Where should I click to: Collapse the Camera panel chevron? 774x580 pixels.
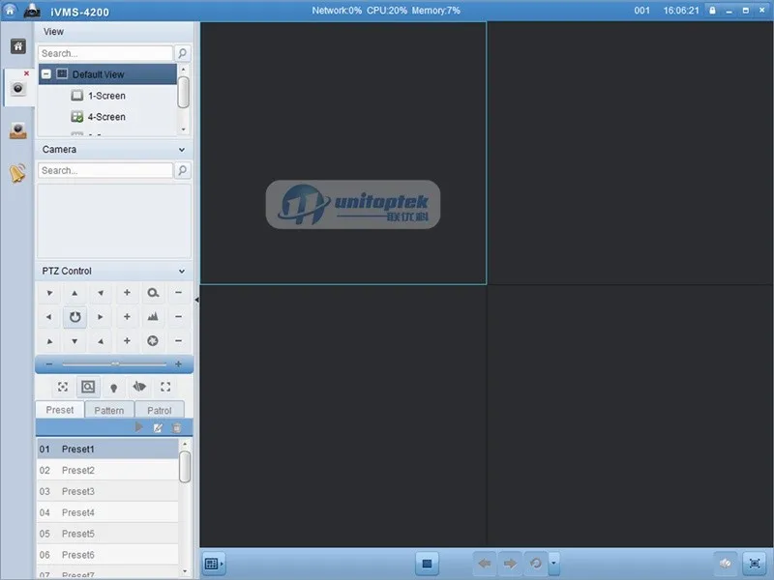182,150
